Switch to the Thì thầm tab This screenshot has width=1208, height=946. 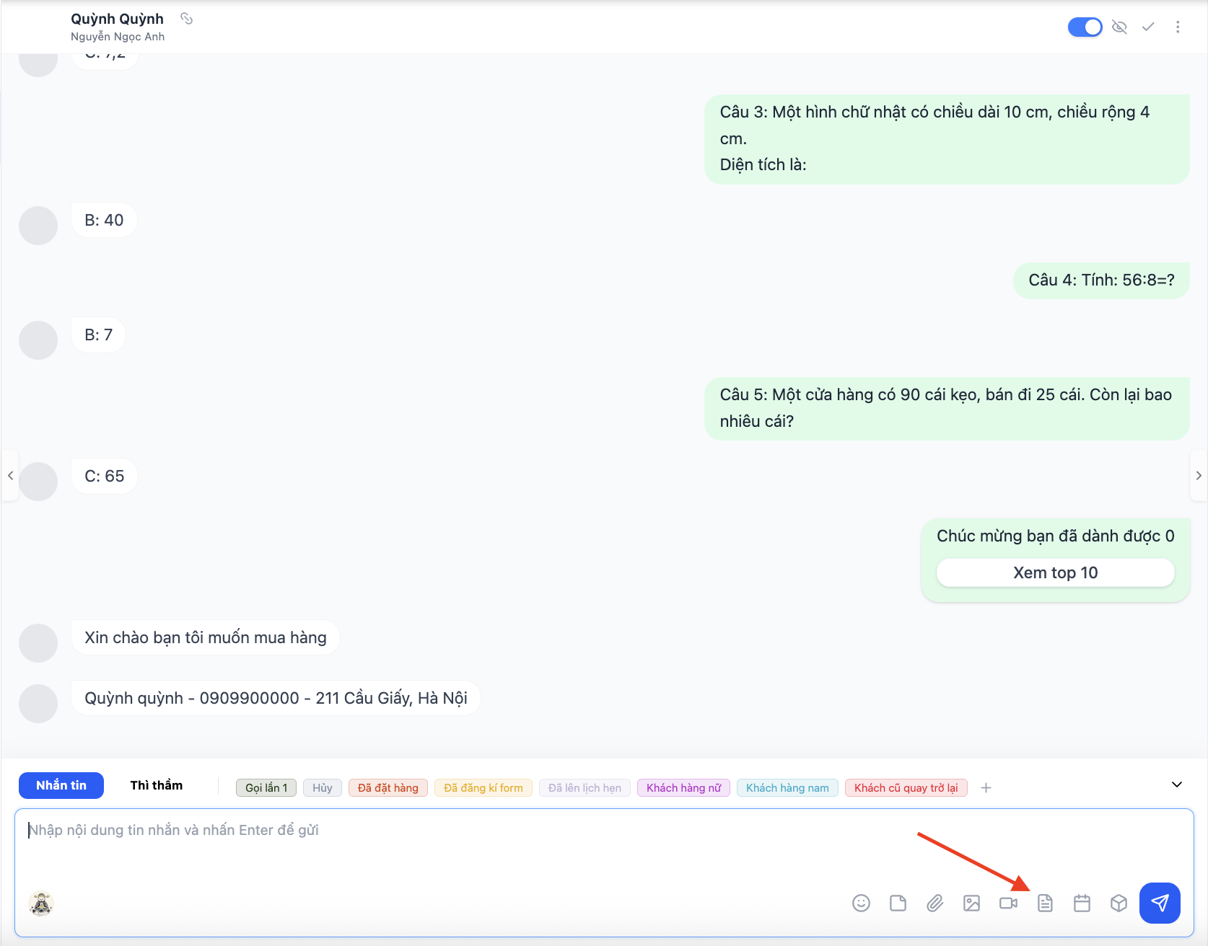pos(157,785)
